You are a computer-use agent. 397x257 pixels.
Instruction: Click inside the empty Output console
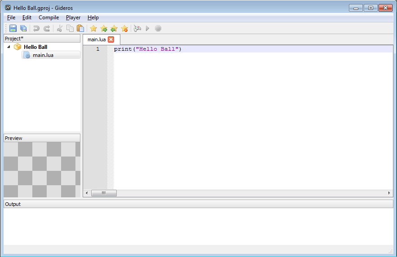[198, 227]
